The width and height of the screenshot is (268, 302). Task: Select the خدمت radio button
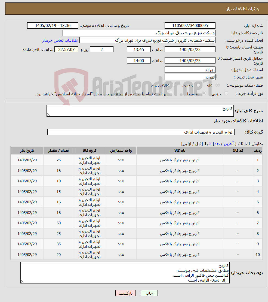coord(198,85)
